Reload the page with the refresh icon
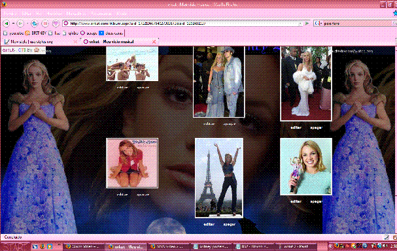Viewport: 397px width, 251px height. (35, 24)
